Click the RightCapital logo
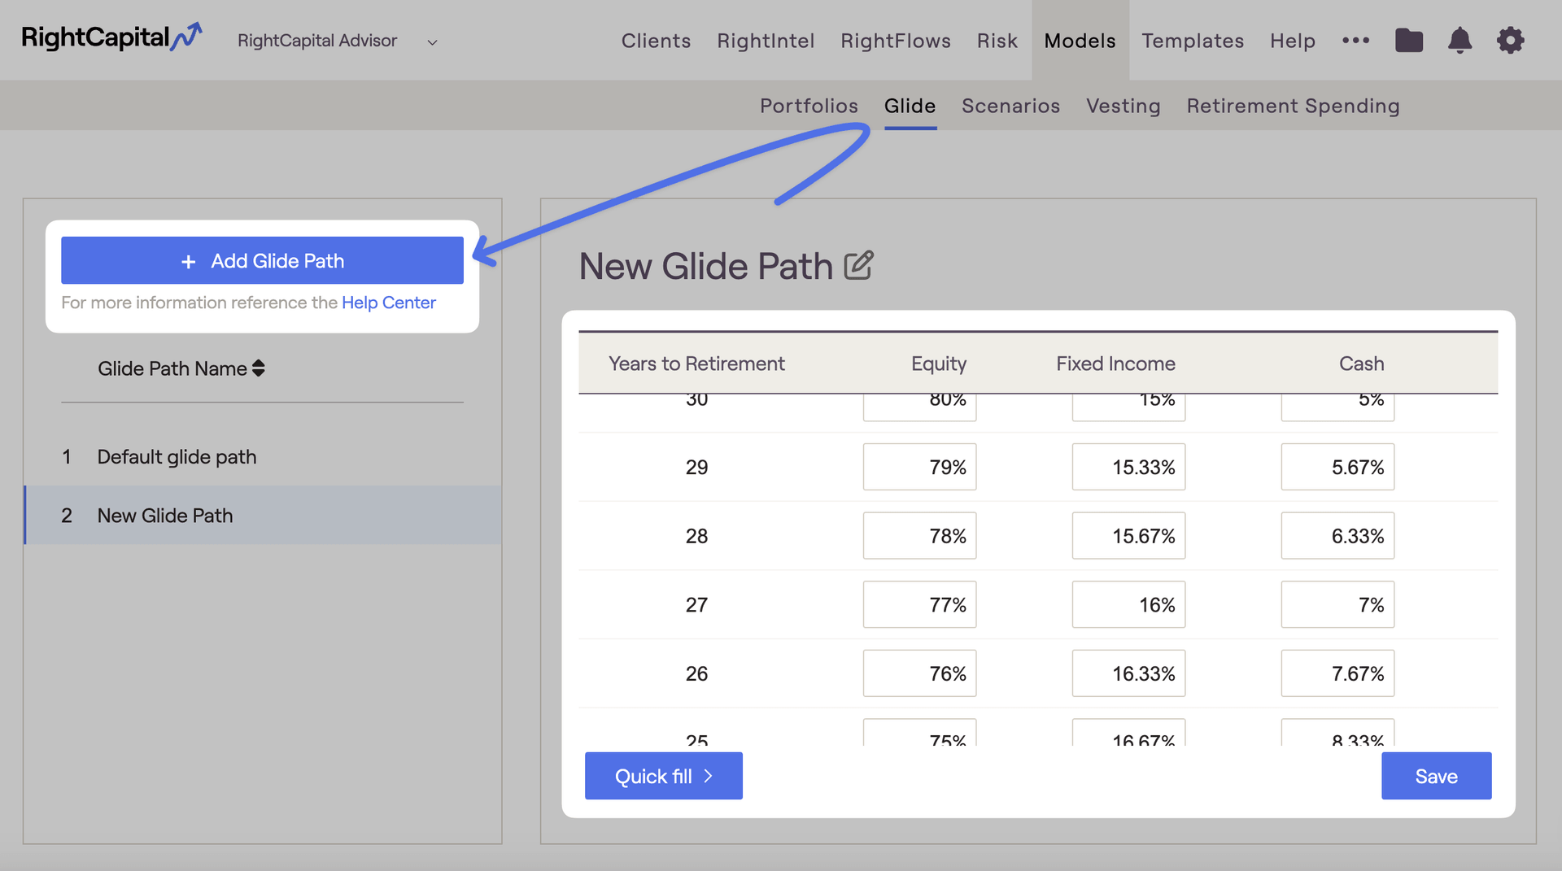Viewport: 1562px width, 871px height. (x=111, y=37)
